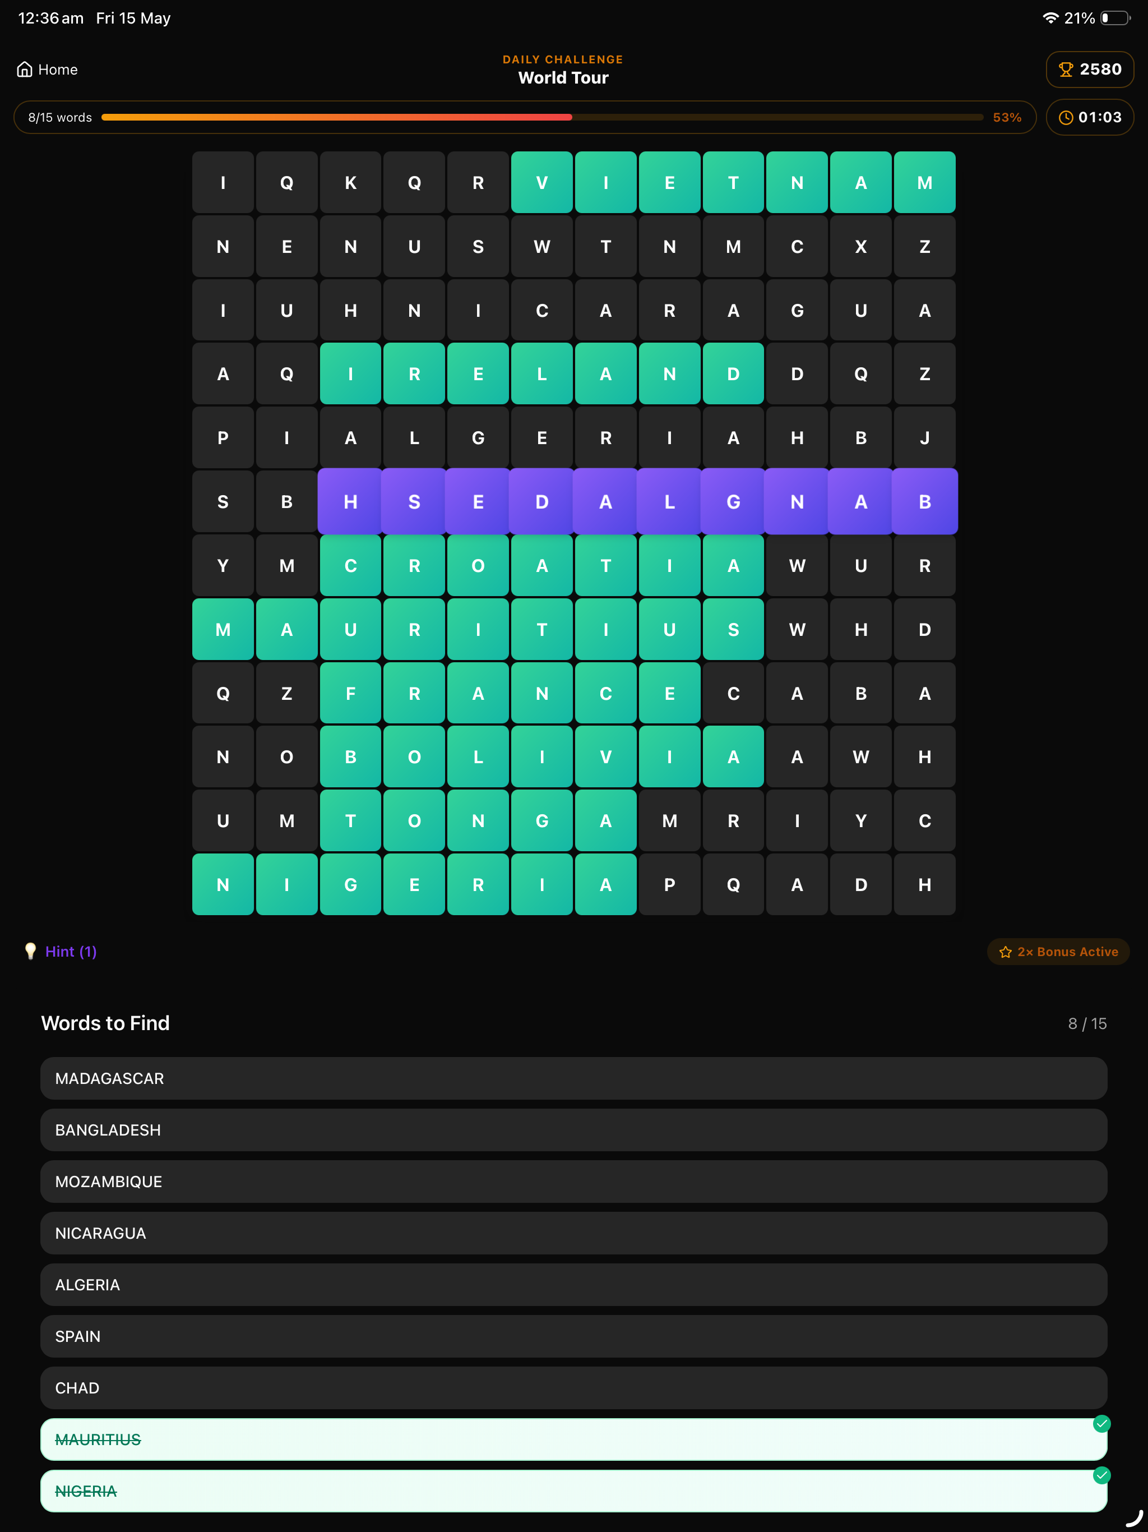The image size is (1148, 1532).
Task: Tap the J tile in the grid
Action: tap(924, 438)
